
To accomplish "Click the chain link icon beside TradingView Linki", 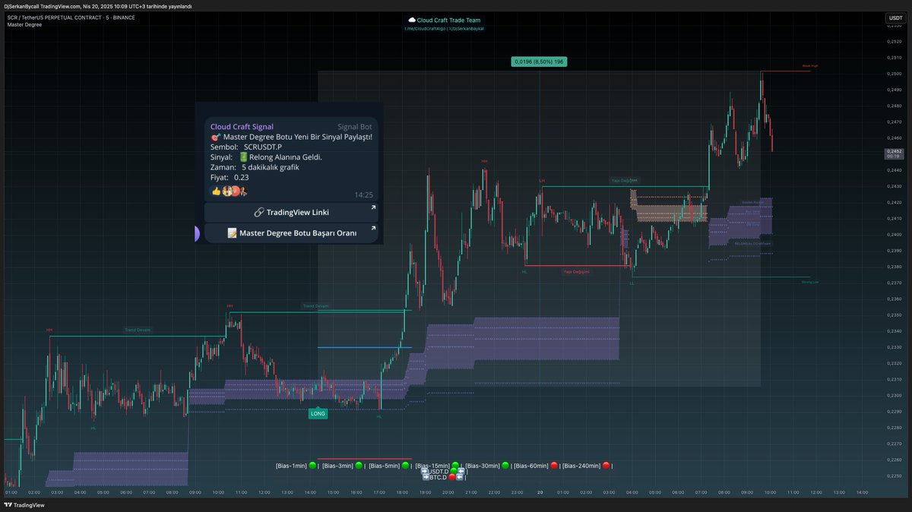I will [x=258, y=212].
